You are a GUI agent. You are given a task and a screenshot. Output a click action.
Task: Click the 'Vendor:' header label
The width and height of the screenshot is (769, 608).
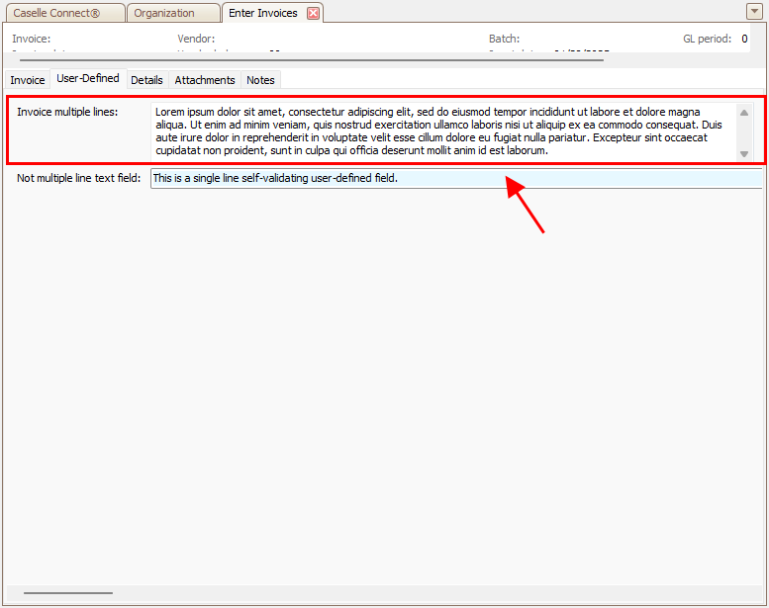point(196,39)
